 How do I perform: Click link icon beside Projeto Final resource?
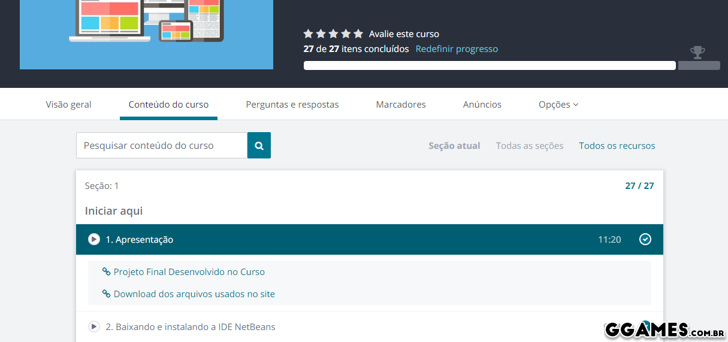pos(106,271)
